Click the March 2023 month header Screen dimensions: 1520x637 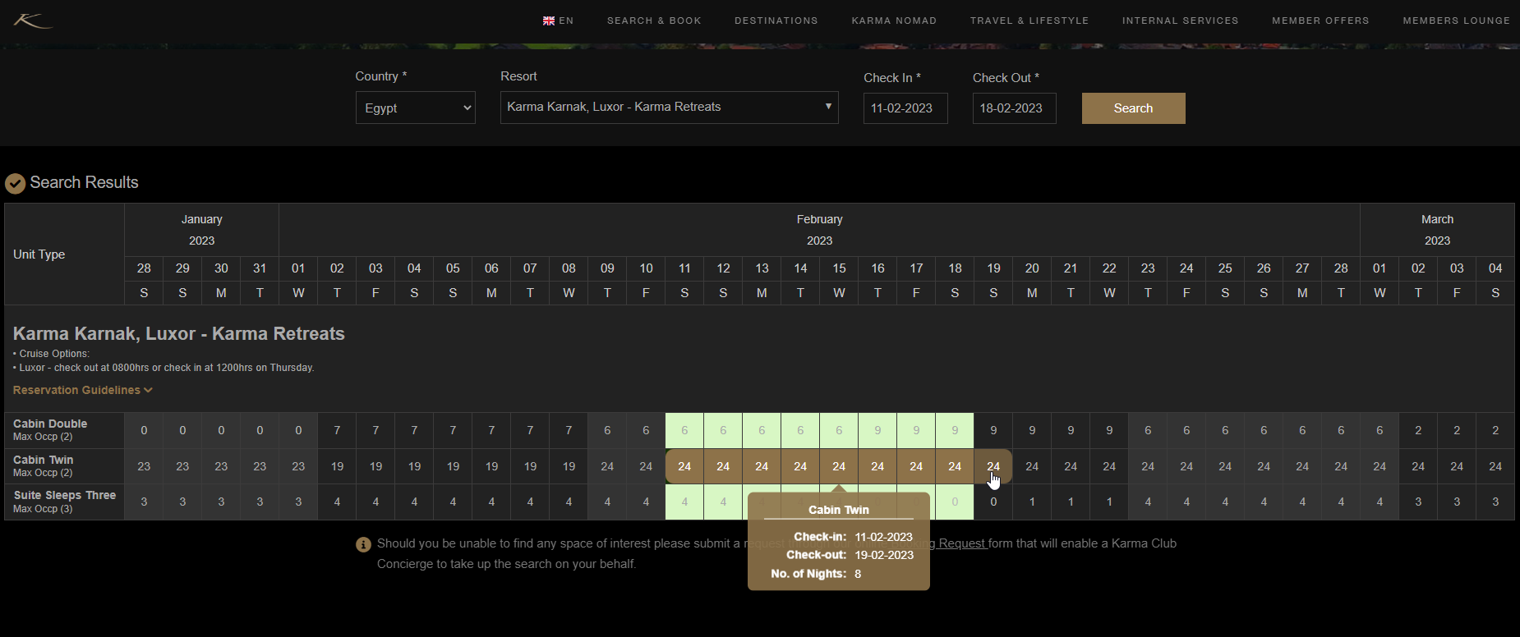point(1437,230)
